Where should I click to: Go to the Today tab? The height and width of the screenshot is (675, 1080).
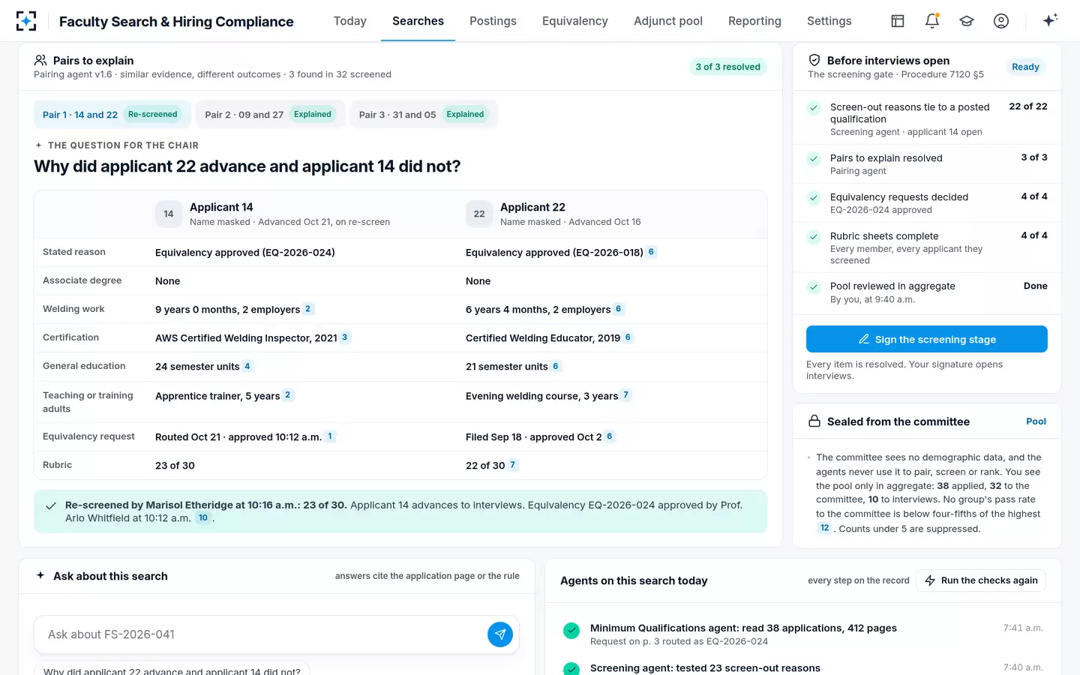pos(350,21)
